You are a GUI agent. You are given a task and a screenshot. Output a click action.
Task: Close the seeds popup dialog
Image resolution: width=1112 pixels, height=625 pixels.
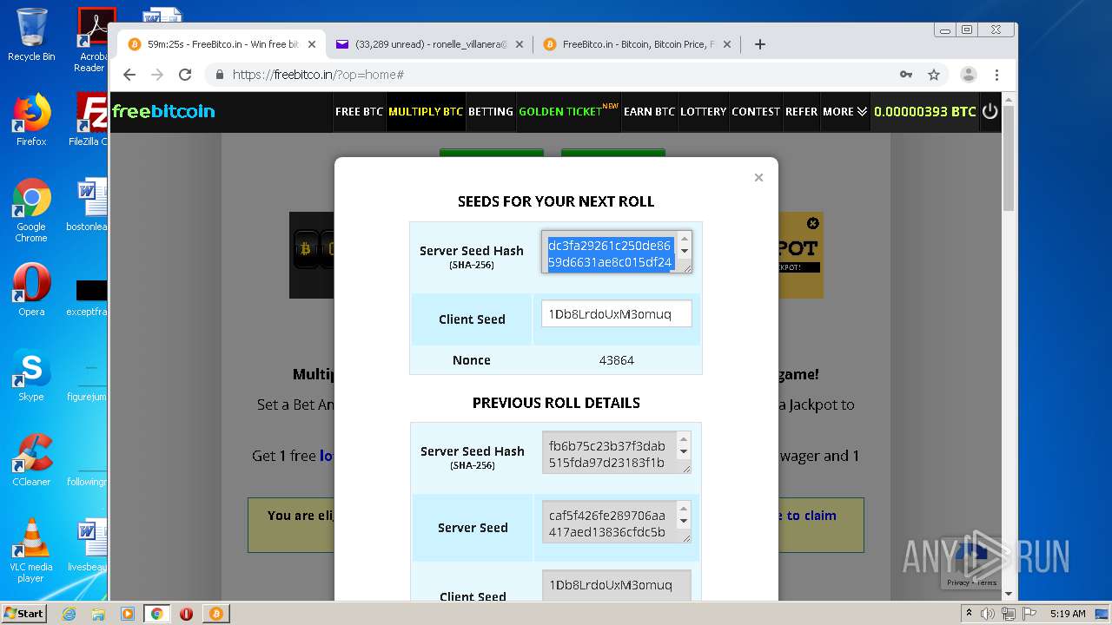(x=758, y=177)
